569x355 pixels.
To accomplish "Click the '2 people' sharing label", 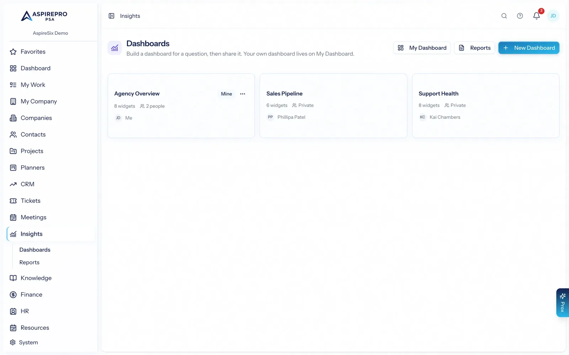I will point(153,106).
